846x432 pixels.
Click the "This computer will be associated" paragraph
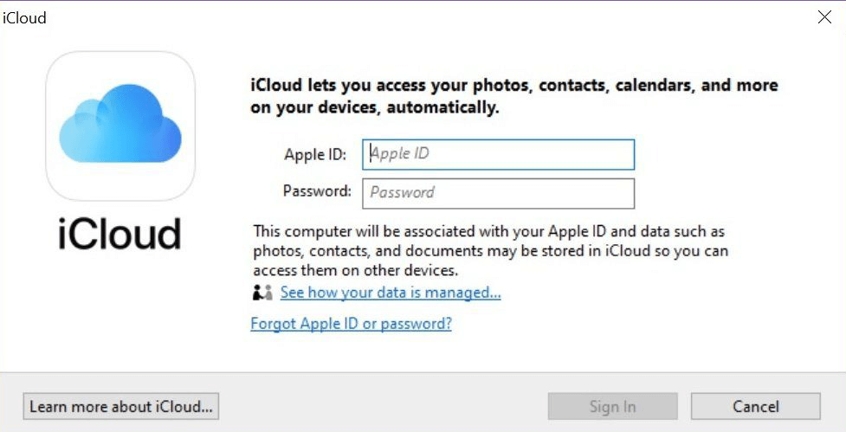(490, 250)
